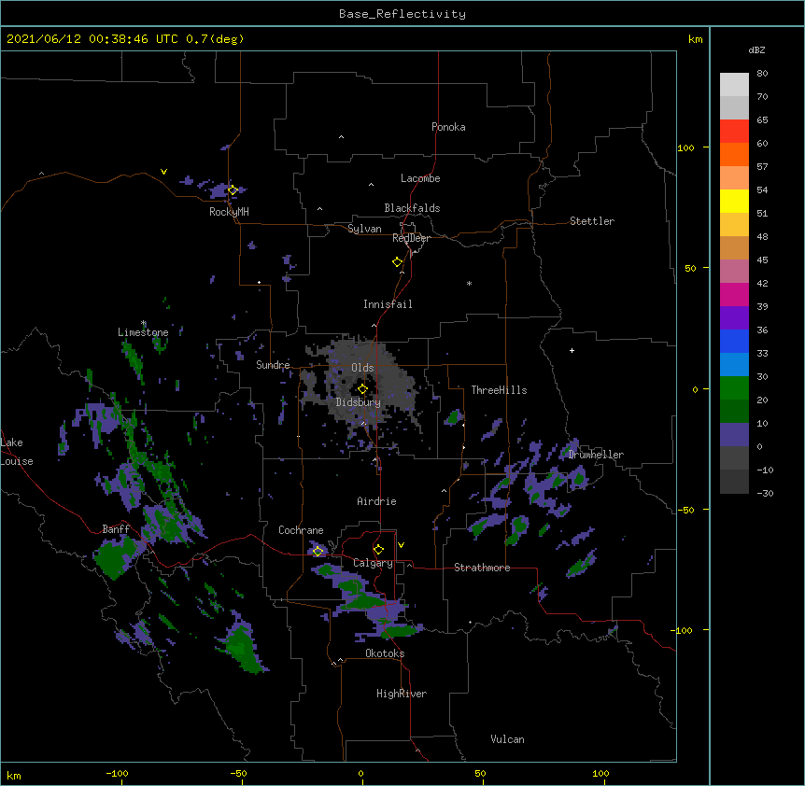Click the 80 value on the dBZ legend

pos(762,74)
